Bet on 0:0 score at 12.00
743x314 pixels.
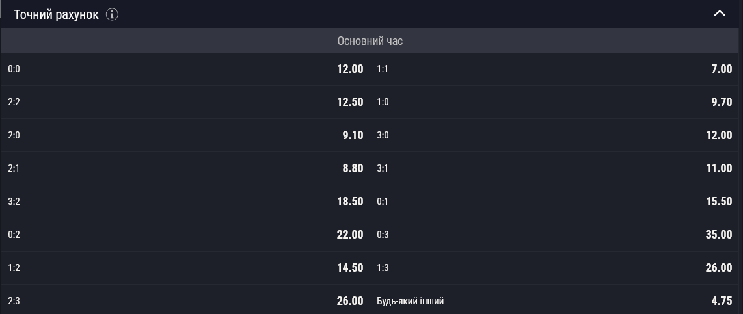coord(185,69)
